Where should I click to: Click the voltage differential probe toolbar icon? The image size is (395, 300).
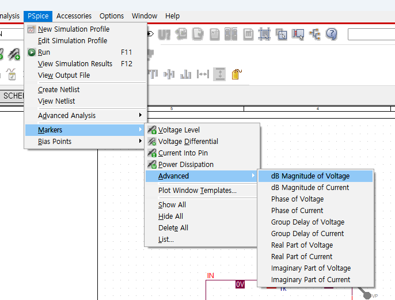(x=14, y=54)
